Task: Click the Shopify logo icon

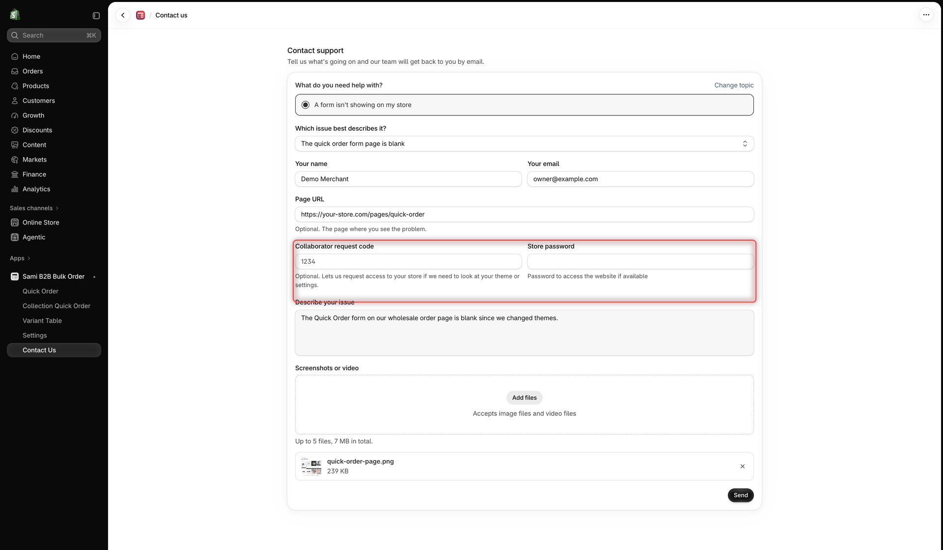Action: [15, 15]
